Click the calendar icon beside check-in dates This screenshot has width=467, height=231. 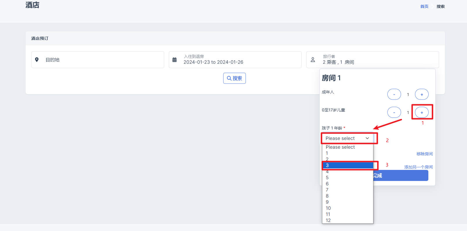174,60
